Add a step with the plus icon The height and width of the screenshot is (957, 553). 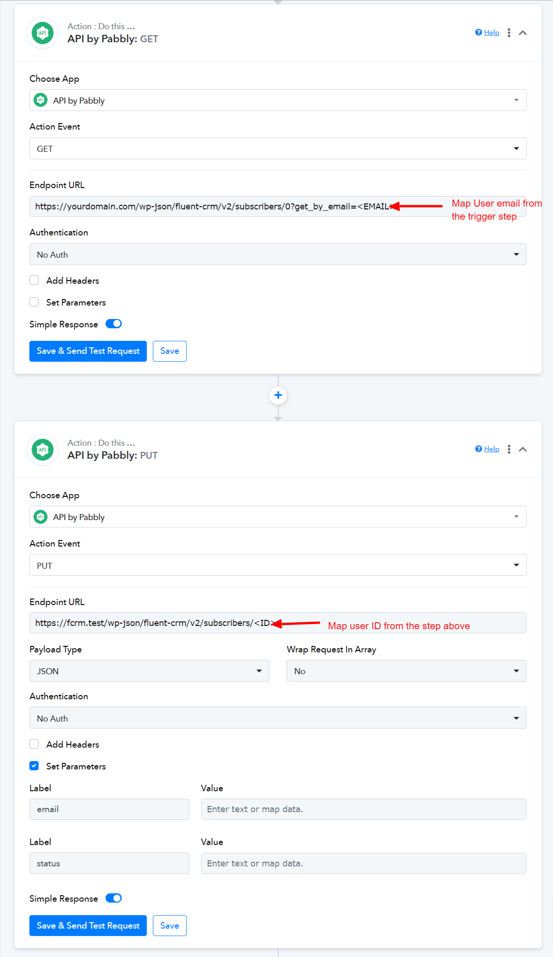[x=278, y=396]
